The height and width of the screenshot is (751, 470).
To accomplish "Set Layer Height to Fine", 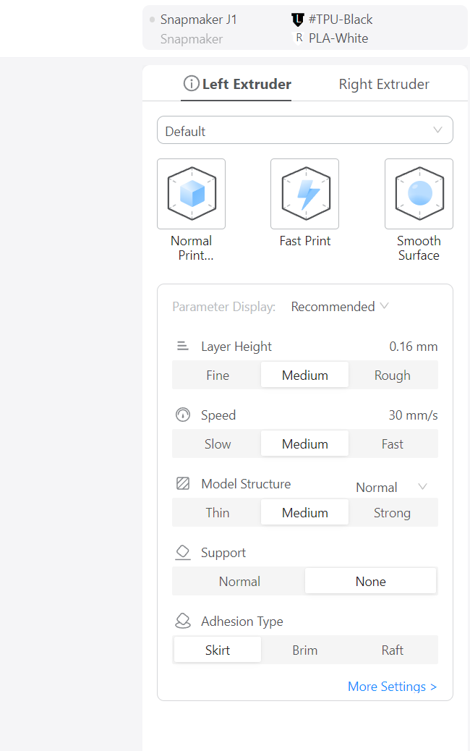I will click(217, 375).
